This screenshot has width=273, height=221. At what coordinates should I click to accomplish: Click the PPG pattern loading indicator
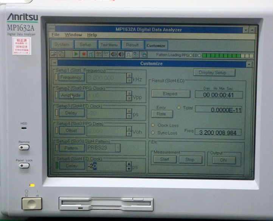(190, 55)
